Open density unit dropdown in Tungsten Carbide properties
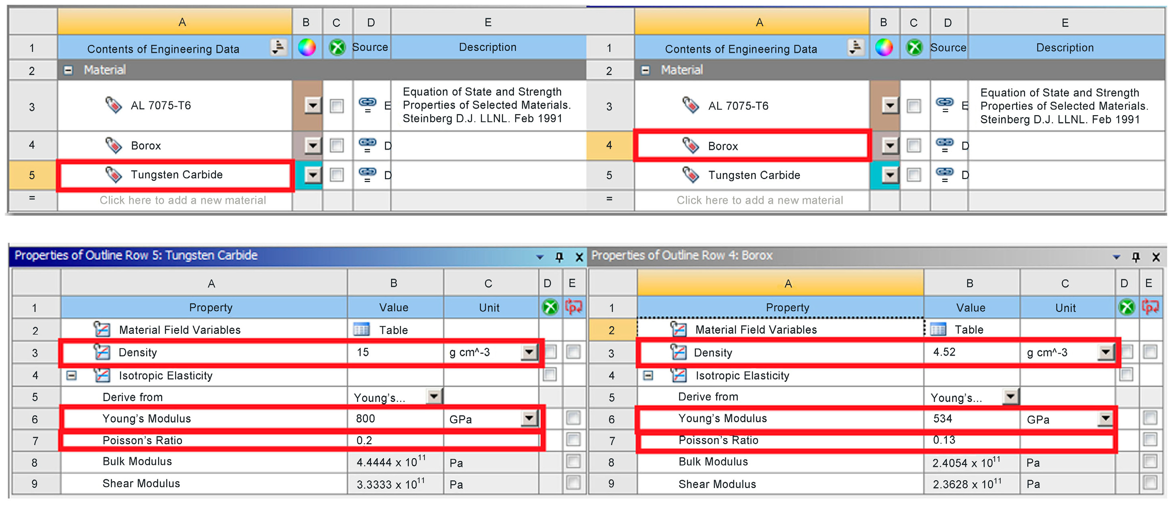This screenshot has height=506, width=1171. click(529, 352)
